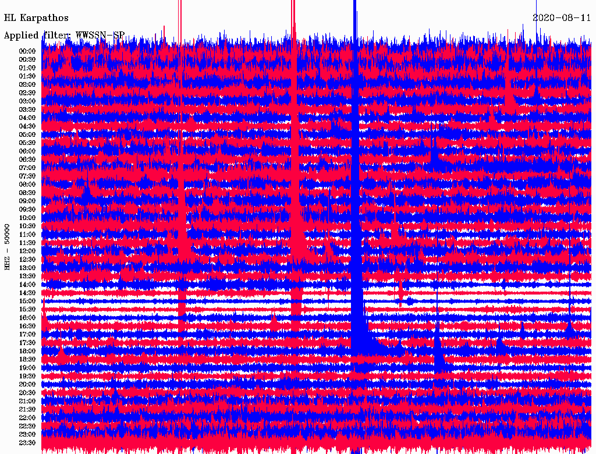
Task: Select the 12:30 time label
Action: (27, 260)
